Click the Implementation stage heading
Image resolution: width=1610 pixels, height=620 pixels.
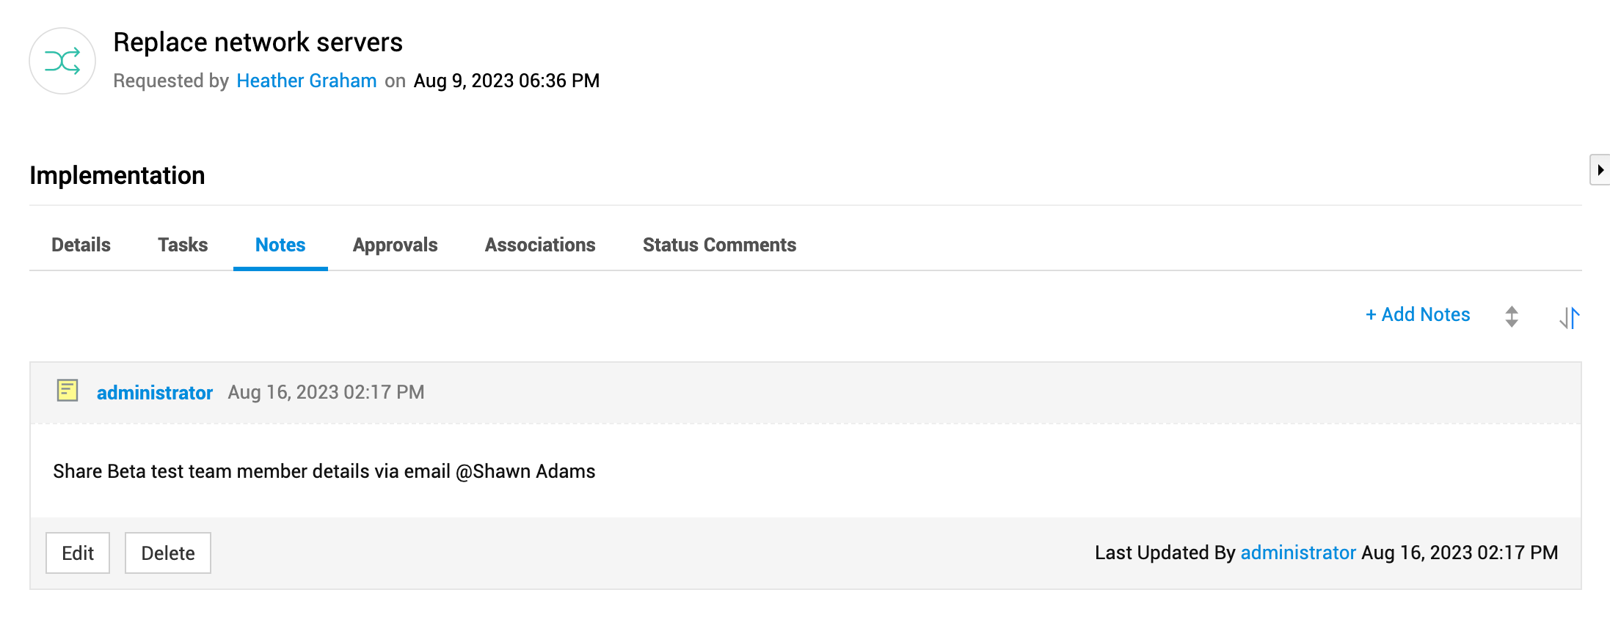point(117,176)
